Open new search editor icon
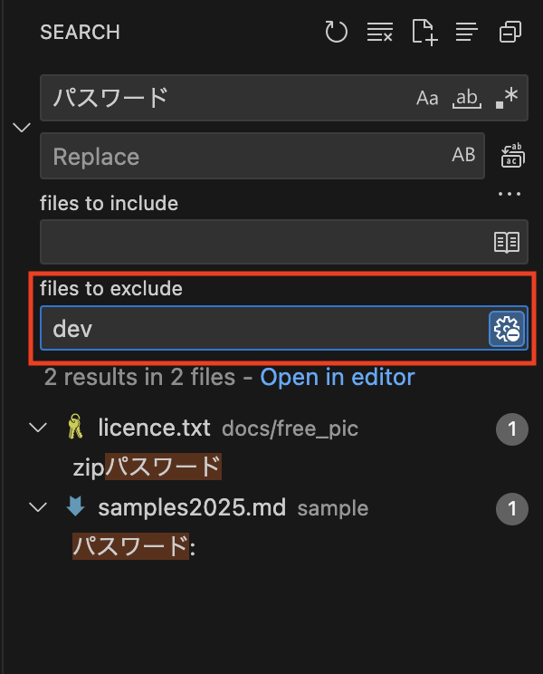 424,32
